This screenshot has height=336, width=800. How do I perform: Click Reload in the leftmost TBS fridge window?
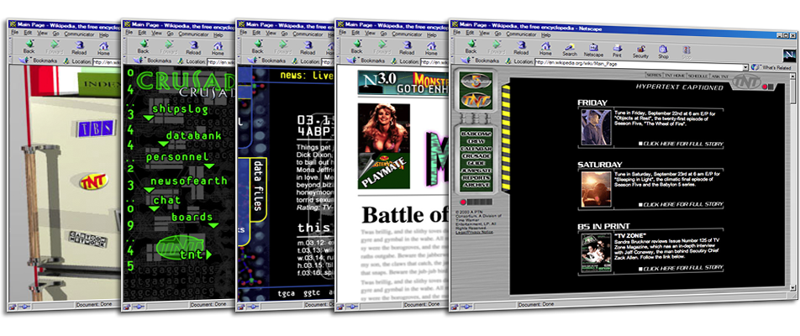[79, 47]
